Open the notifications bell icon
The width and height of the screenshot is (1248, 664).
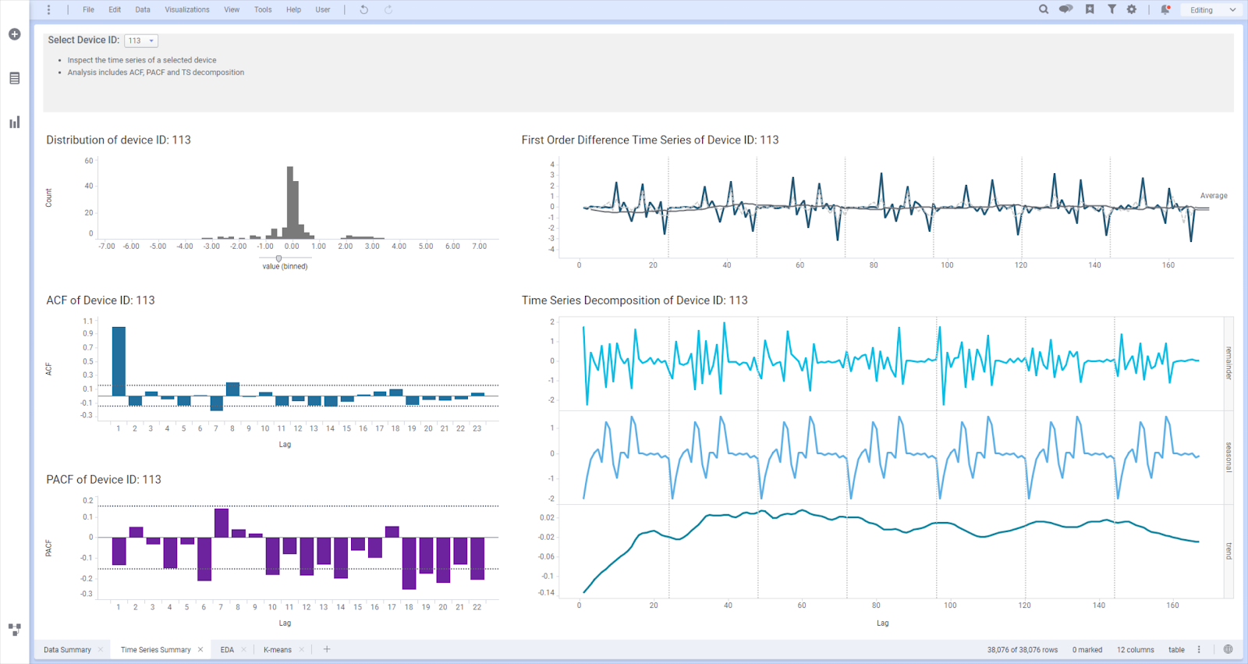point(1165,9)
